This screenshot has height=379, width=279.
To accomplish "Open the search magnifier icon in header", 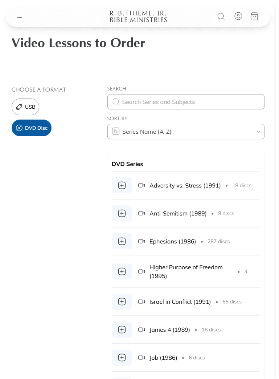I will pos(221,16).
